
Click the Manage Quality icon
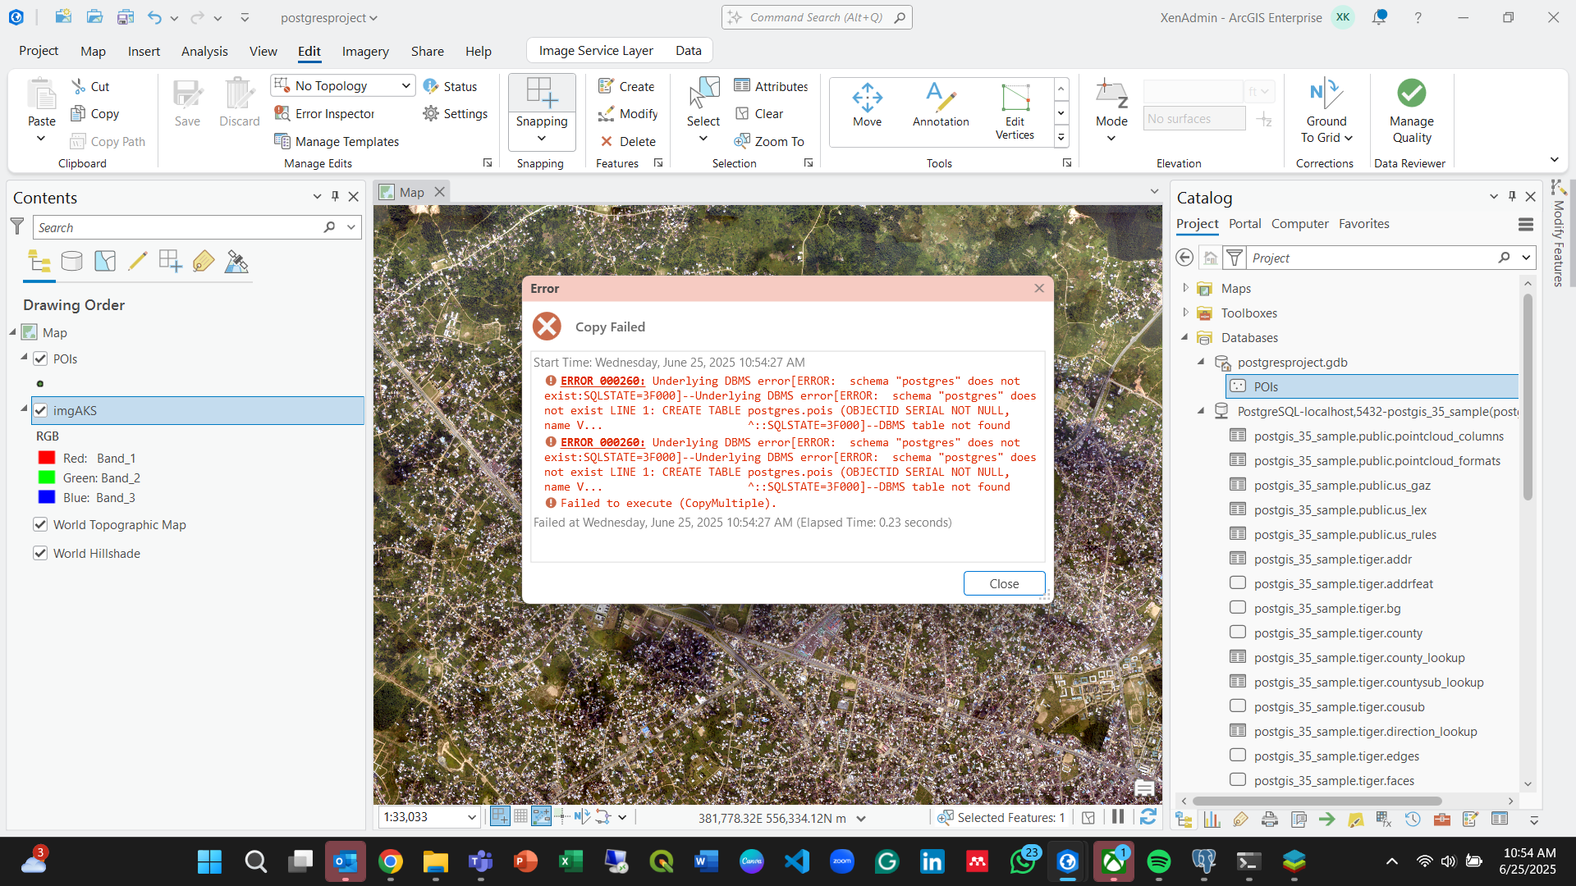point(1412,93)
